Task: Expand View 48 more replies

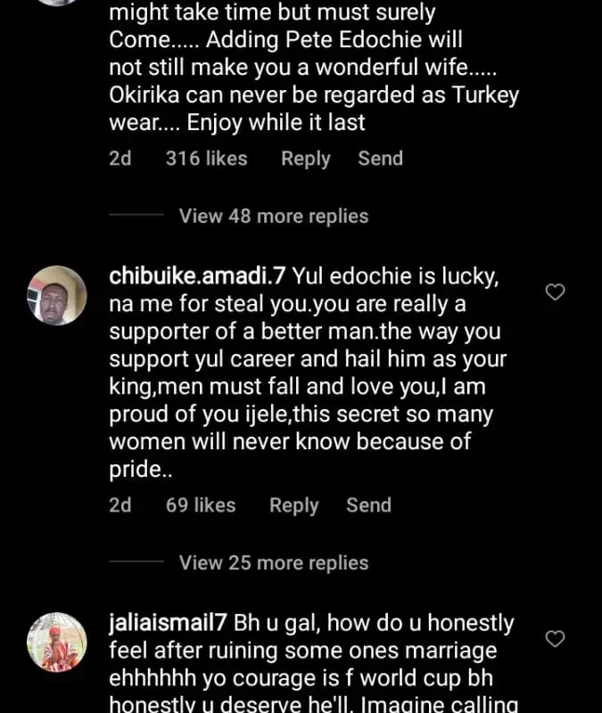Action: (x=273, y=216)
